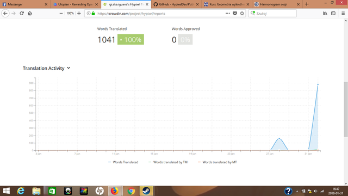This screenshot has height=196, width=348.
Task: Switch to the Harmonogram sesji tab
Action: pyautogui.click(x=277, y=4)
